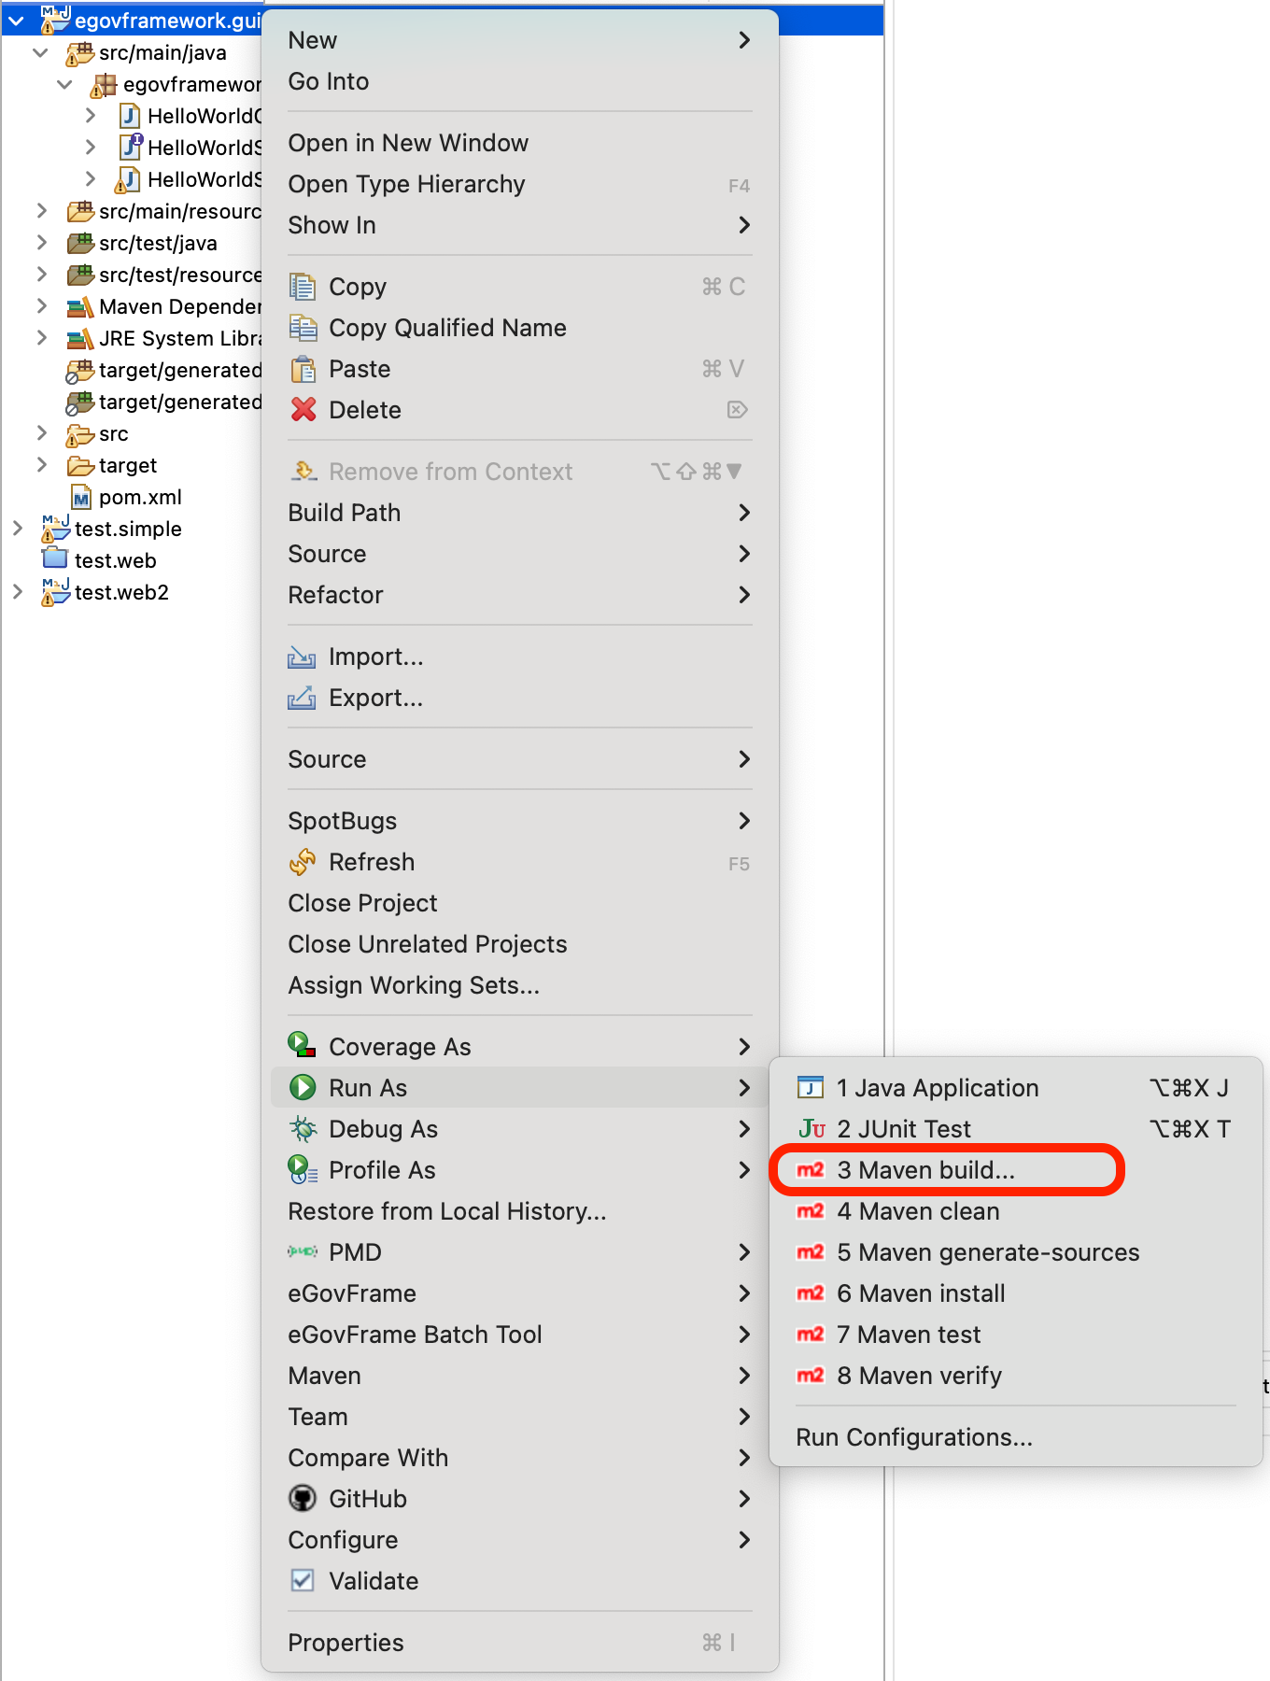Open Properties at menu bottom
The height and width of the screenshot is (1681, 1270).
[x=346, y=1643]
